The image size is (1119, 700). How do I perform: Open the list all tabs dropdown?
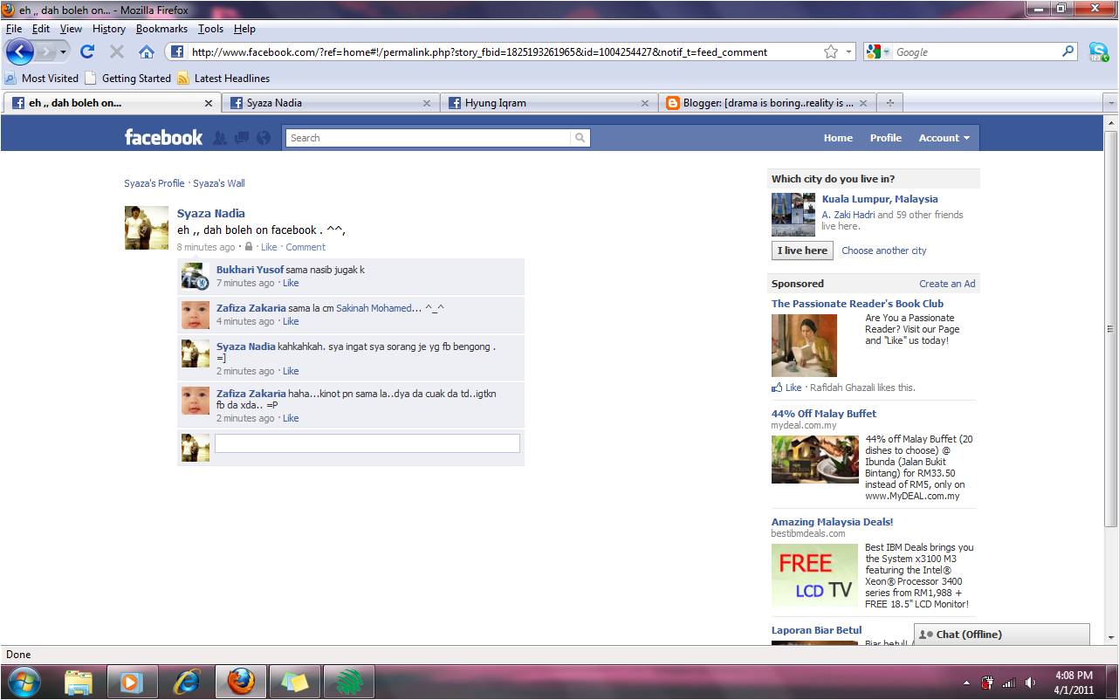point(1110,103)
